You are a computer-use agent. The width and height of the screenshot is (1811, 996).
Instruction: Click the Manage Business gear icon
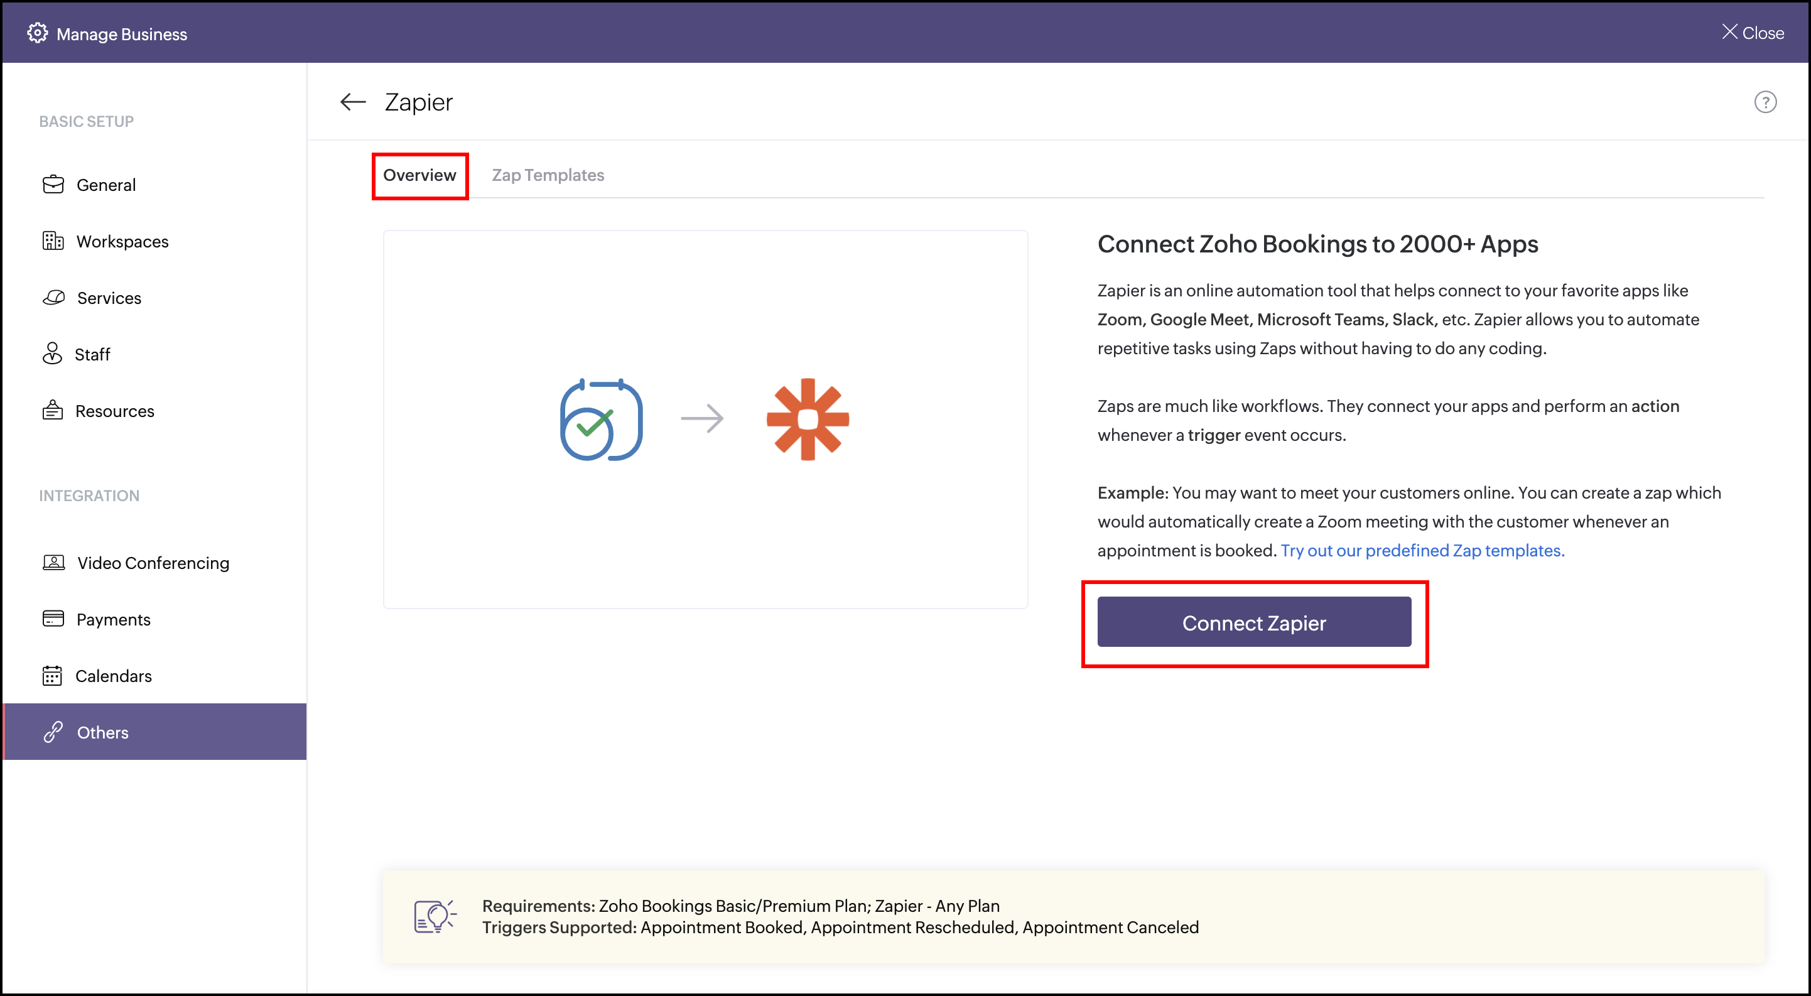tap(37, 33)
